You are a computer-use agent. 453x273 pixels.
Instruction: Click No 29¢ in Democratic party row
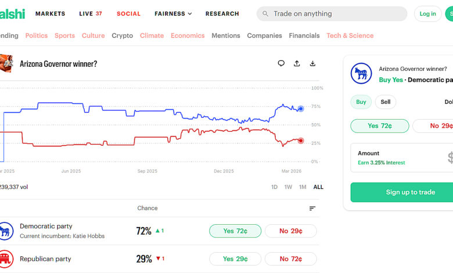[x=291, y=231]
